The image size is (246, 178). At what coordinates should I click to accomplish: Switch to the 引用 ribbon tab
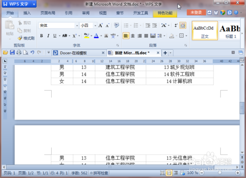click(x=68, y=13)
